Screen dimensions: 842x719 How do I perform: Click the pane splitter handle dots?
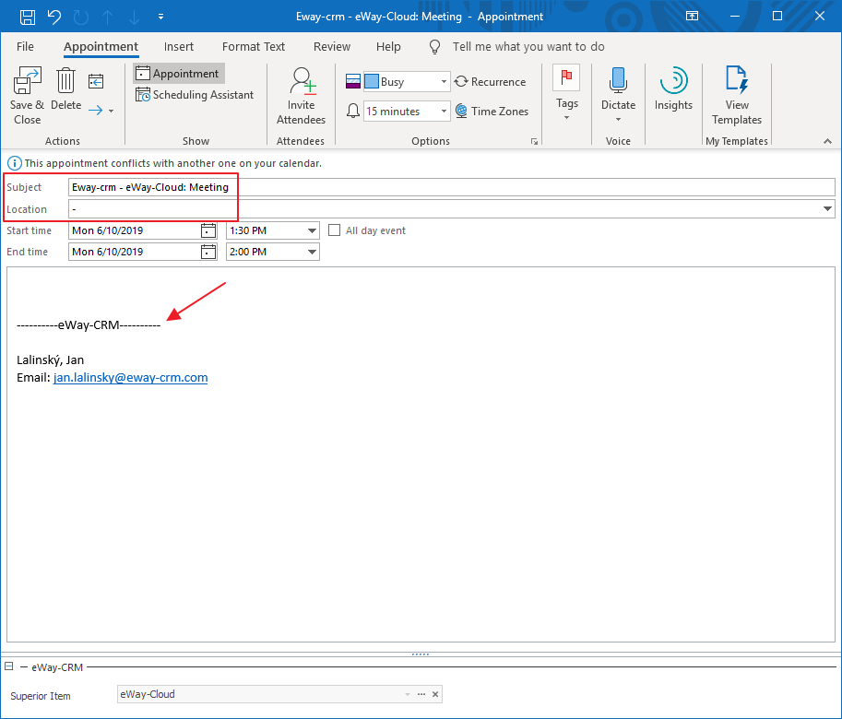tap(421, 654)
